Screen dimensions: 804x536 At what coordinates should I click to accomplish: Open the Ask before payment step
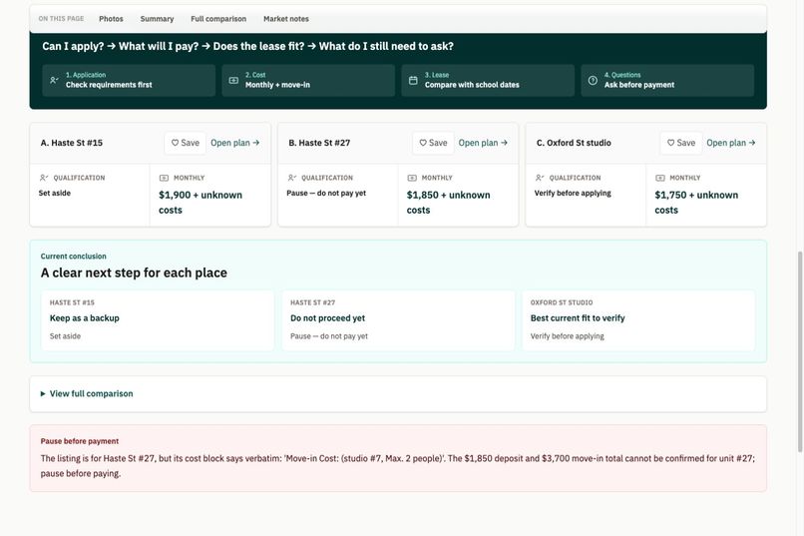click(667, 80)
